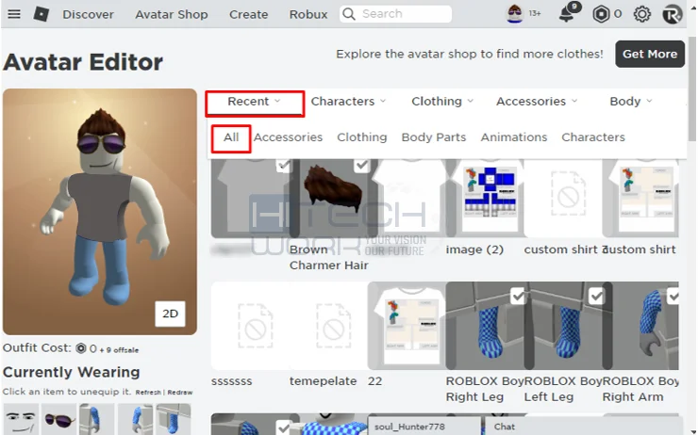Select the Animations sub-category
Screen dimensions: 698x435
(514, 137)
